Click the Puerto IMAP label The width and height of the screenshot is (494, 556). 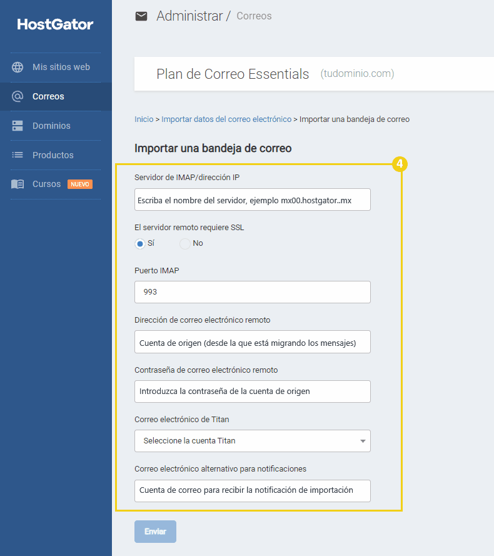coord(157,271)
